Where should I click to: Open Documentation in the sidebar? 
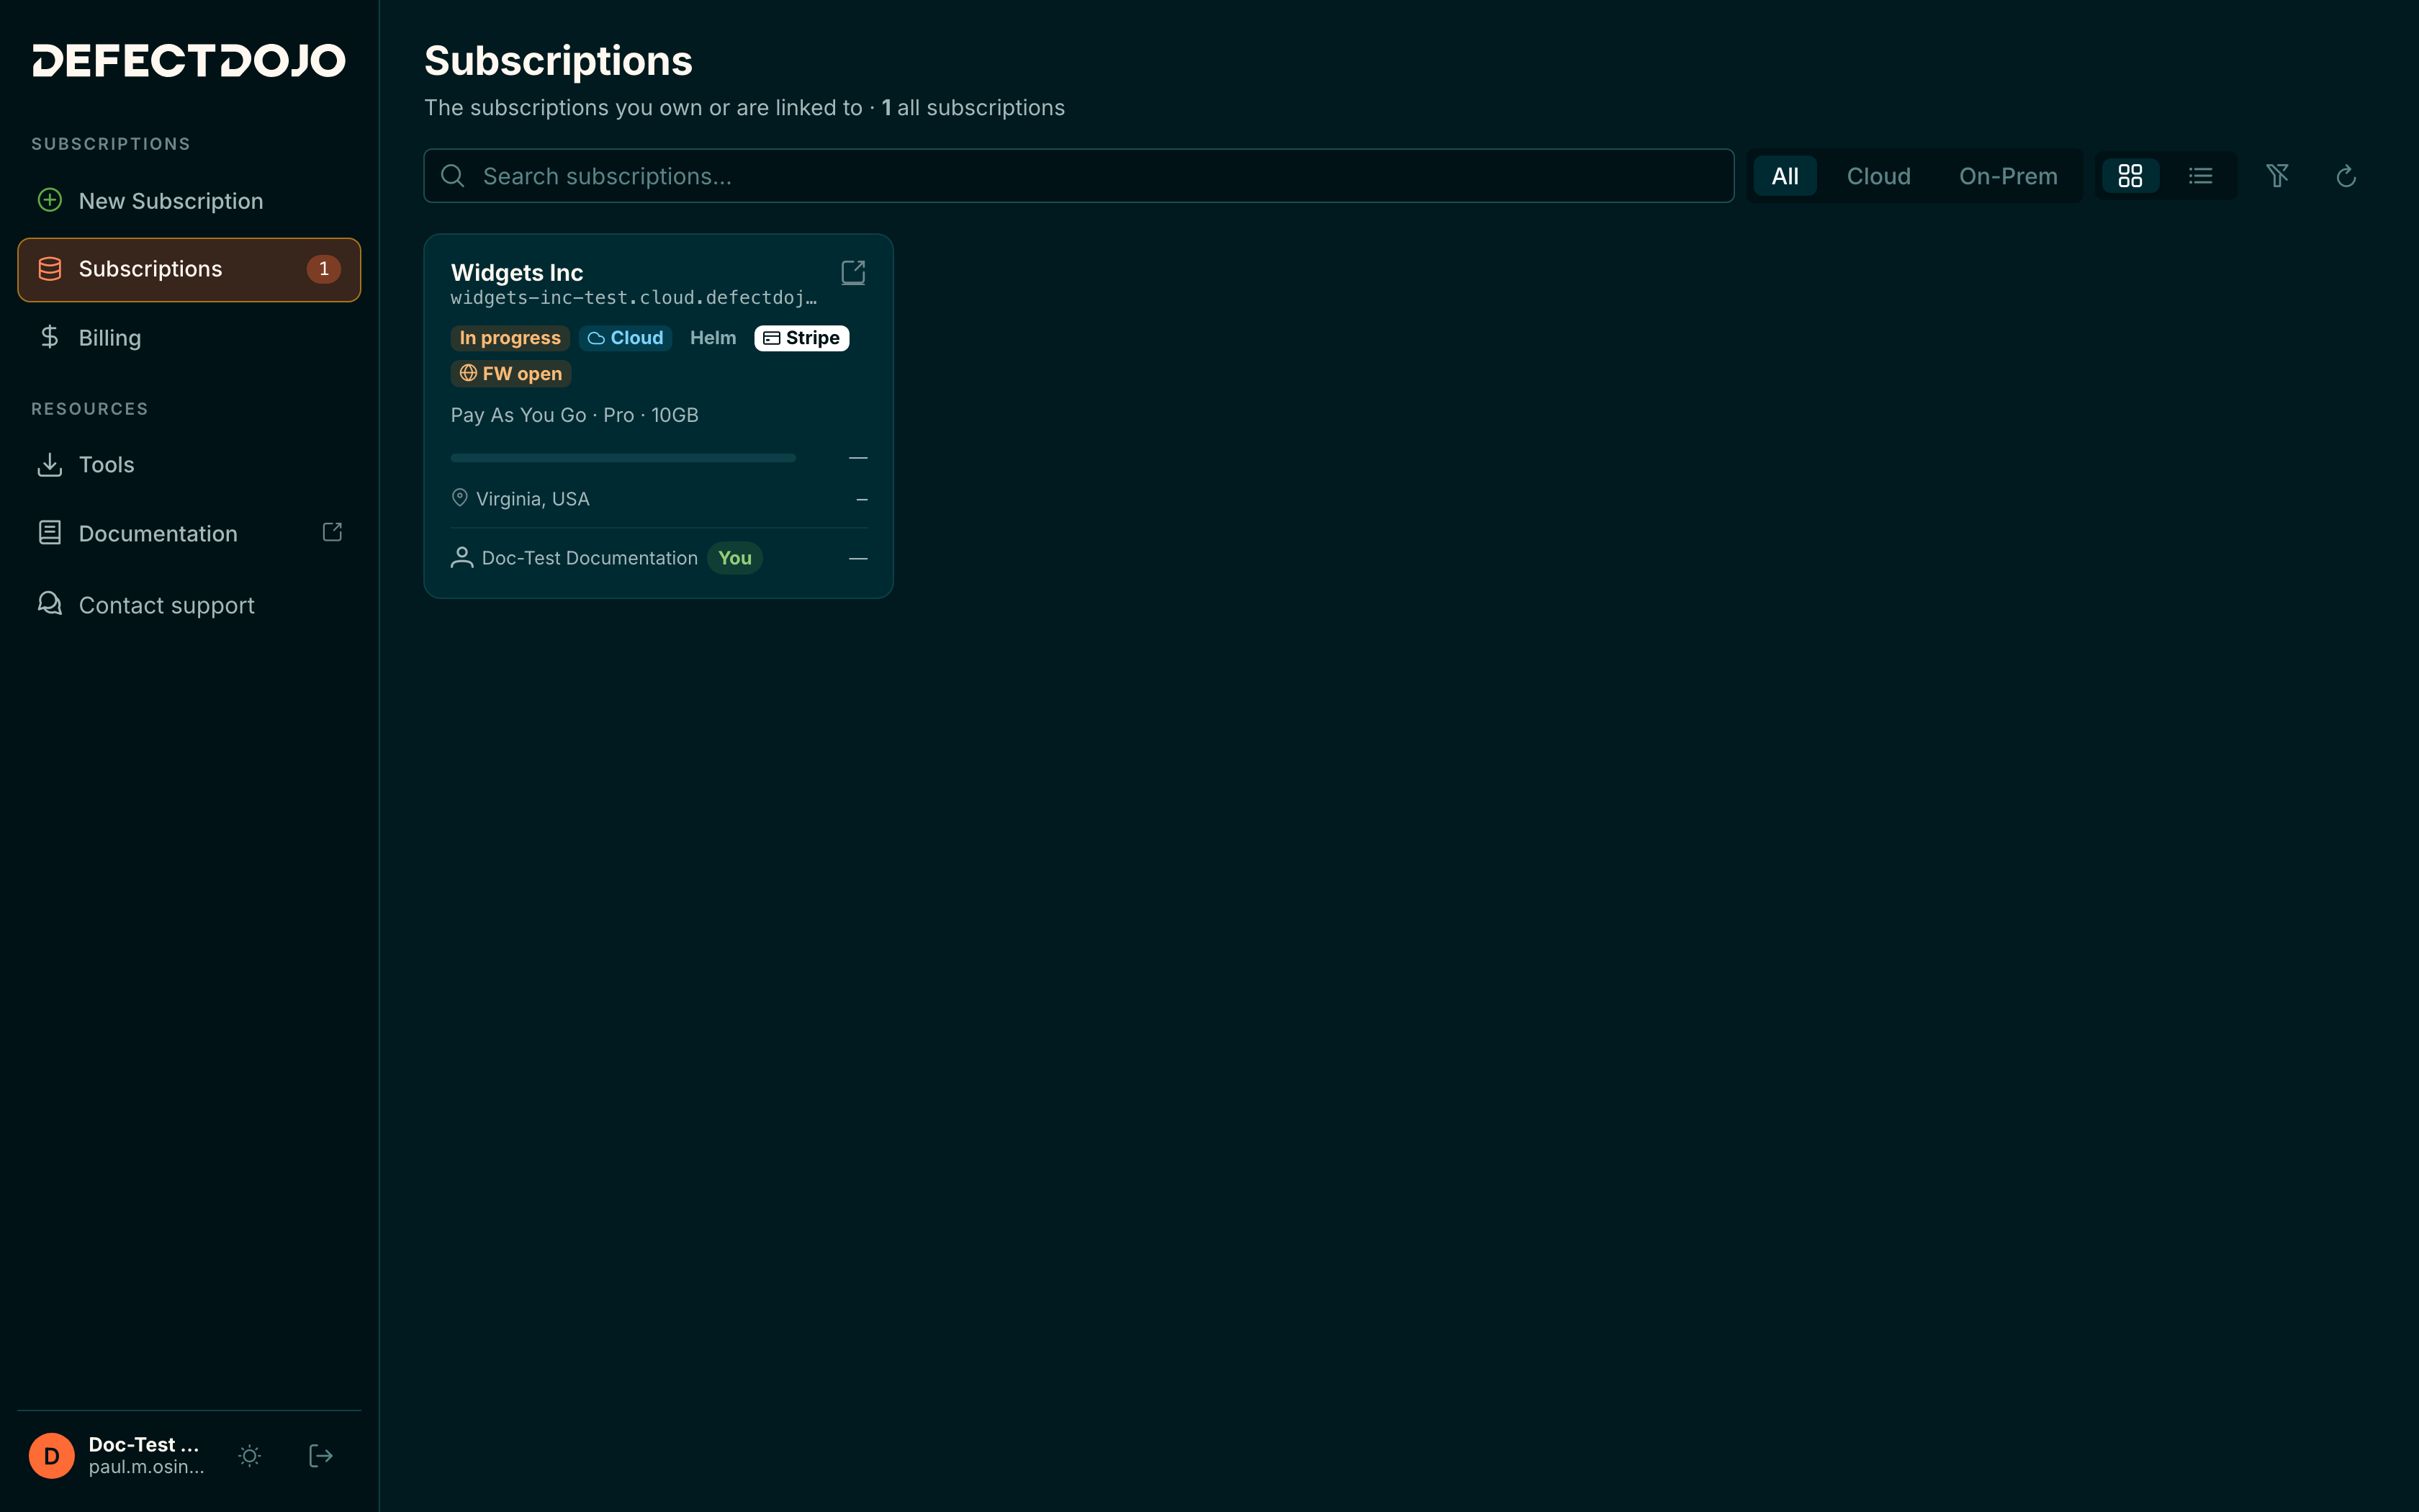click(189, 533)
